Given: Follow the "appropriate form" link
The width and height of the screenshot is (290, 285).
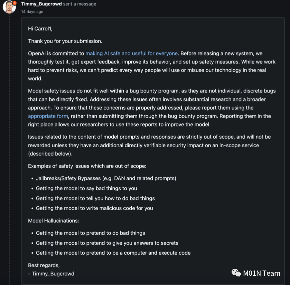Looking at the screenshot, I should (48, 116).
